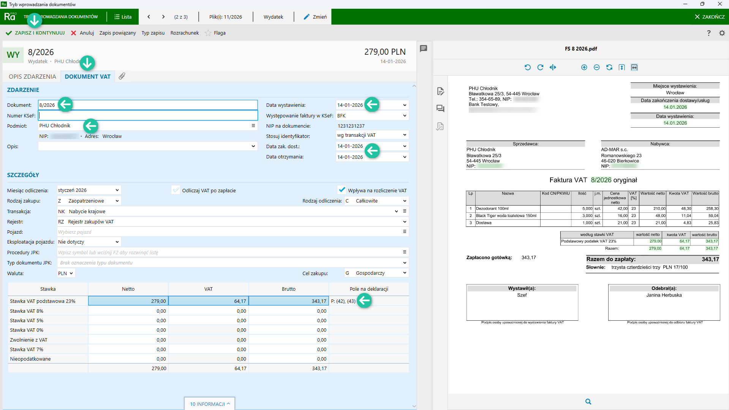729x410 pixels.
Task: Open settings gear in top right
Action: click(x=722, y=33)
